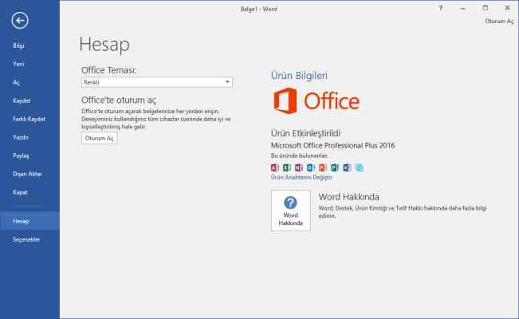Click the Access app icon
Screen dimensions: 519x319
click(x=275, y=167)
